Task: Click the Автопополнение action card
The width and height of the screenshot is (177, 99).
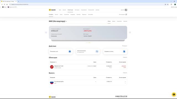Action: [88, 51]
